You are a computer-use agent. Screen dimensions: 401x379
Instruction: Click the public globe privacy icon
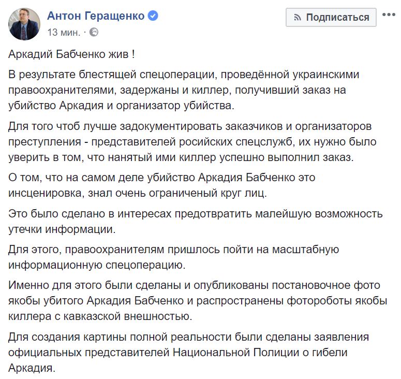94,32
